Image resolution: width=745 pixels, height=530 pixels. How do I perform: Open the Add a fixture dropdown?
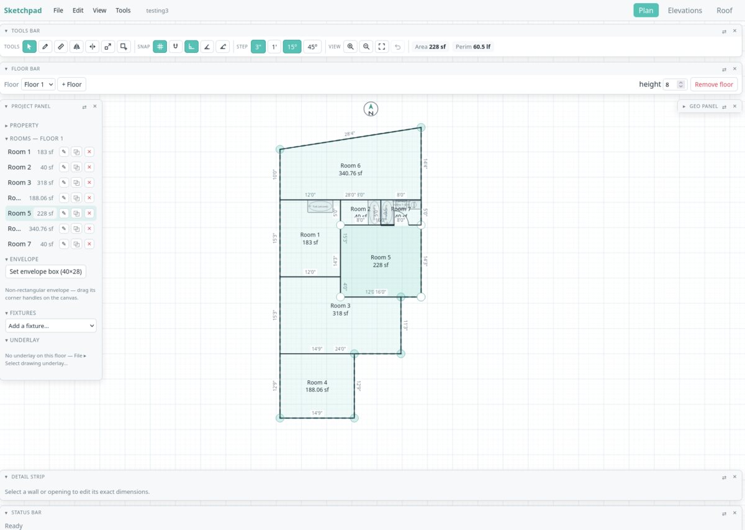51,326
